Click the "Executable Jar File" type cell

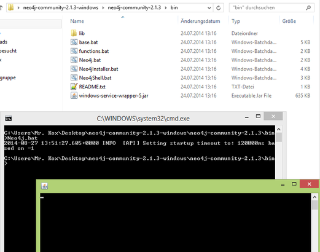[251, 96]
